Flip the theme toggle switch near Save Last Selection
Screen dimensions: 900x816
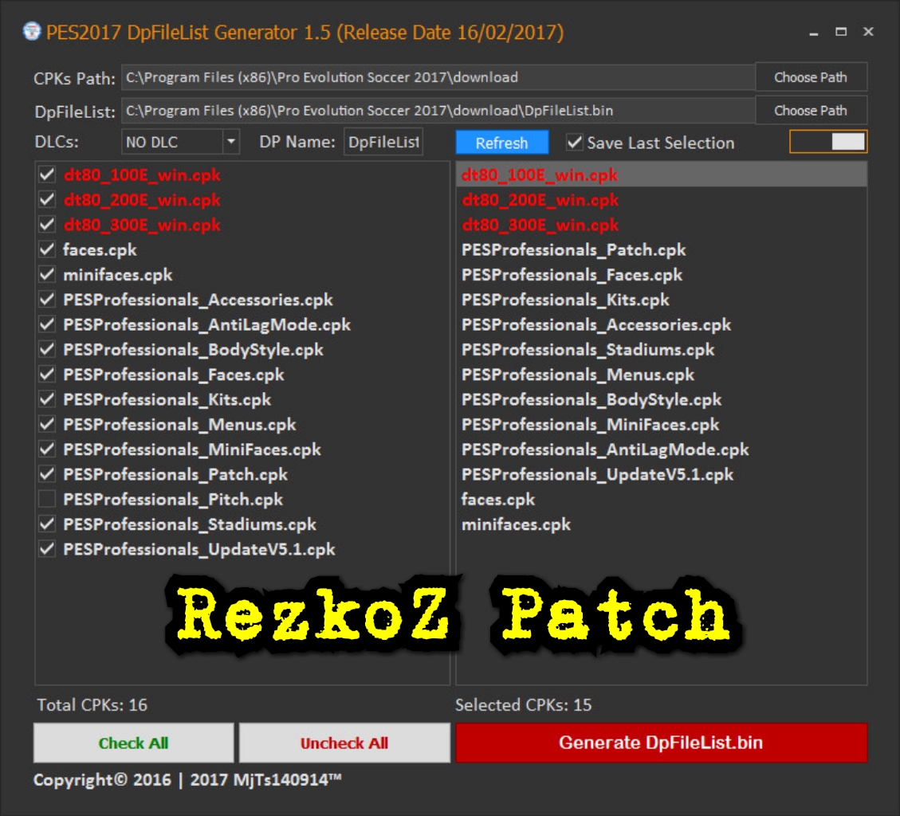click(828, 142)
